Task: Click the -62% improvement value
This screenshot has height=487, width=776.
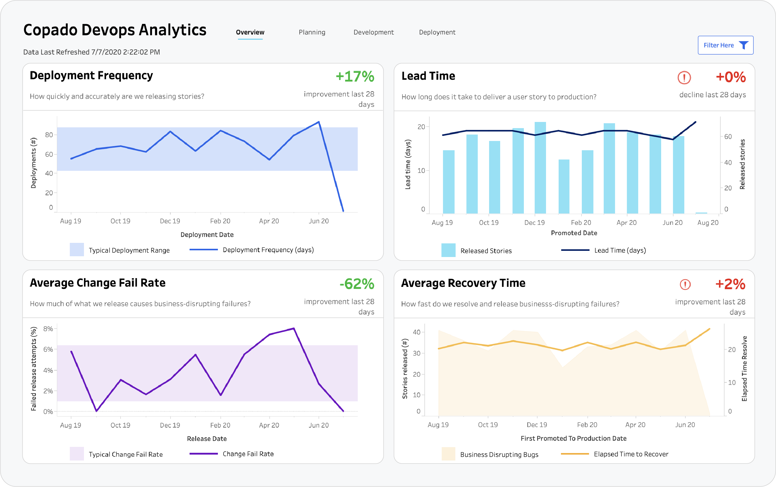Action: pyautogui.click(x=357, y=284)
